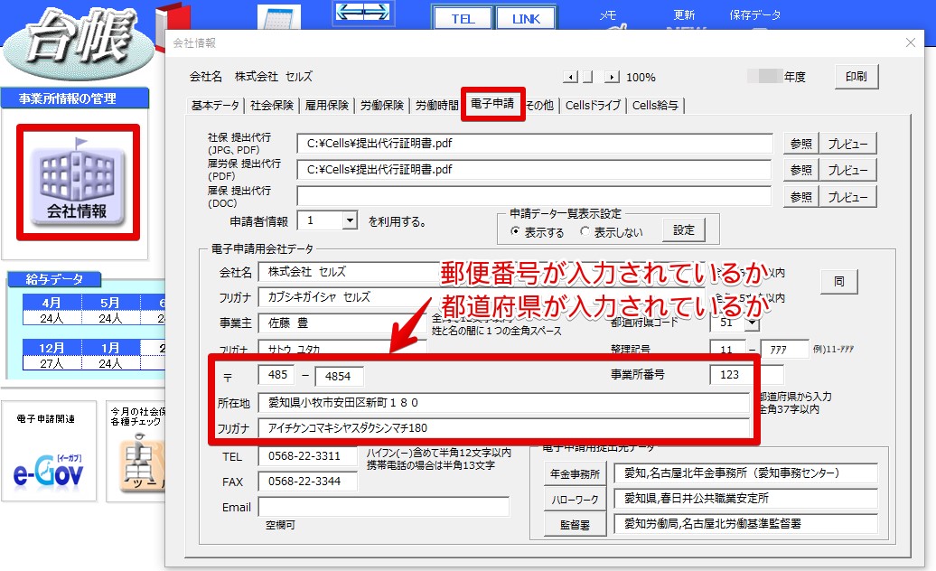Image resolution: width=936 pixels, height=571 pixels.
Task: Open the Cellsドライブ tab
Action: point(593,106)
